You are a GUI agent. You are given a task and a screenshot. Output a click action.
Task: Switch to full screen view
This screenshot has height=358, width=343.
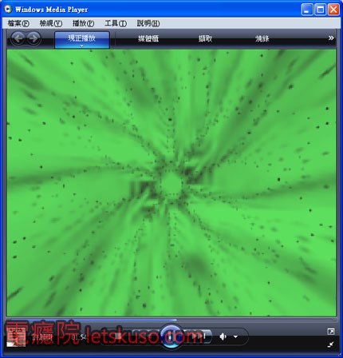331,332
